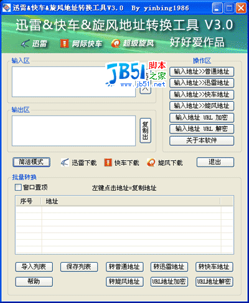Click batch 转快车地址 button

pos(214,267)
